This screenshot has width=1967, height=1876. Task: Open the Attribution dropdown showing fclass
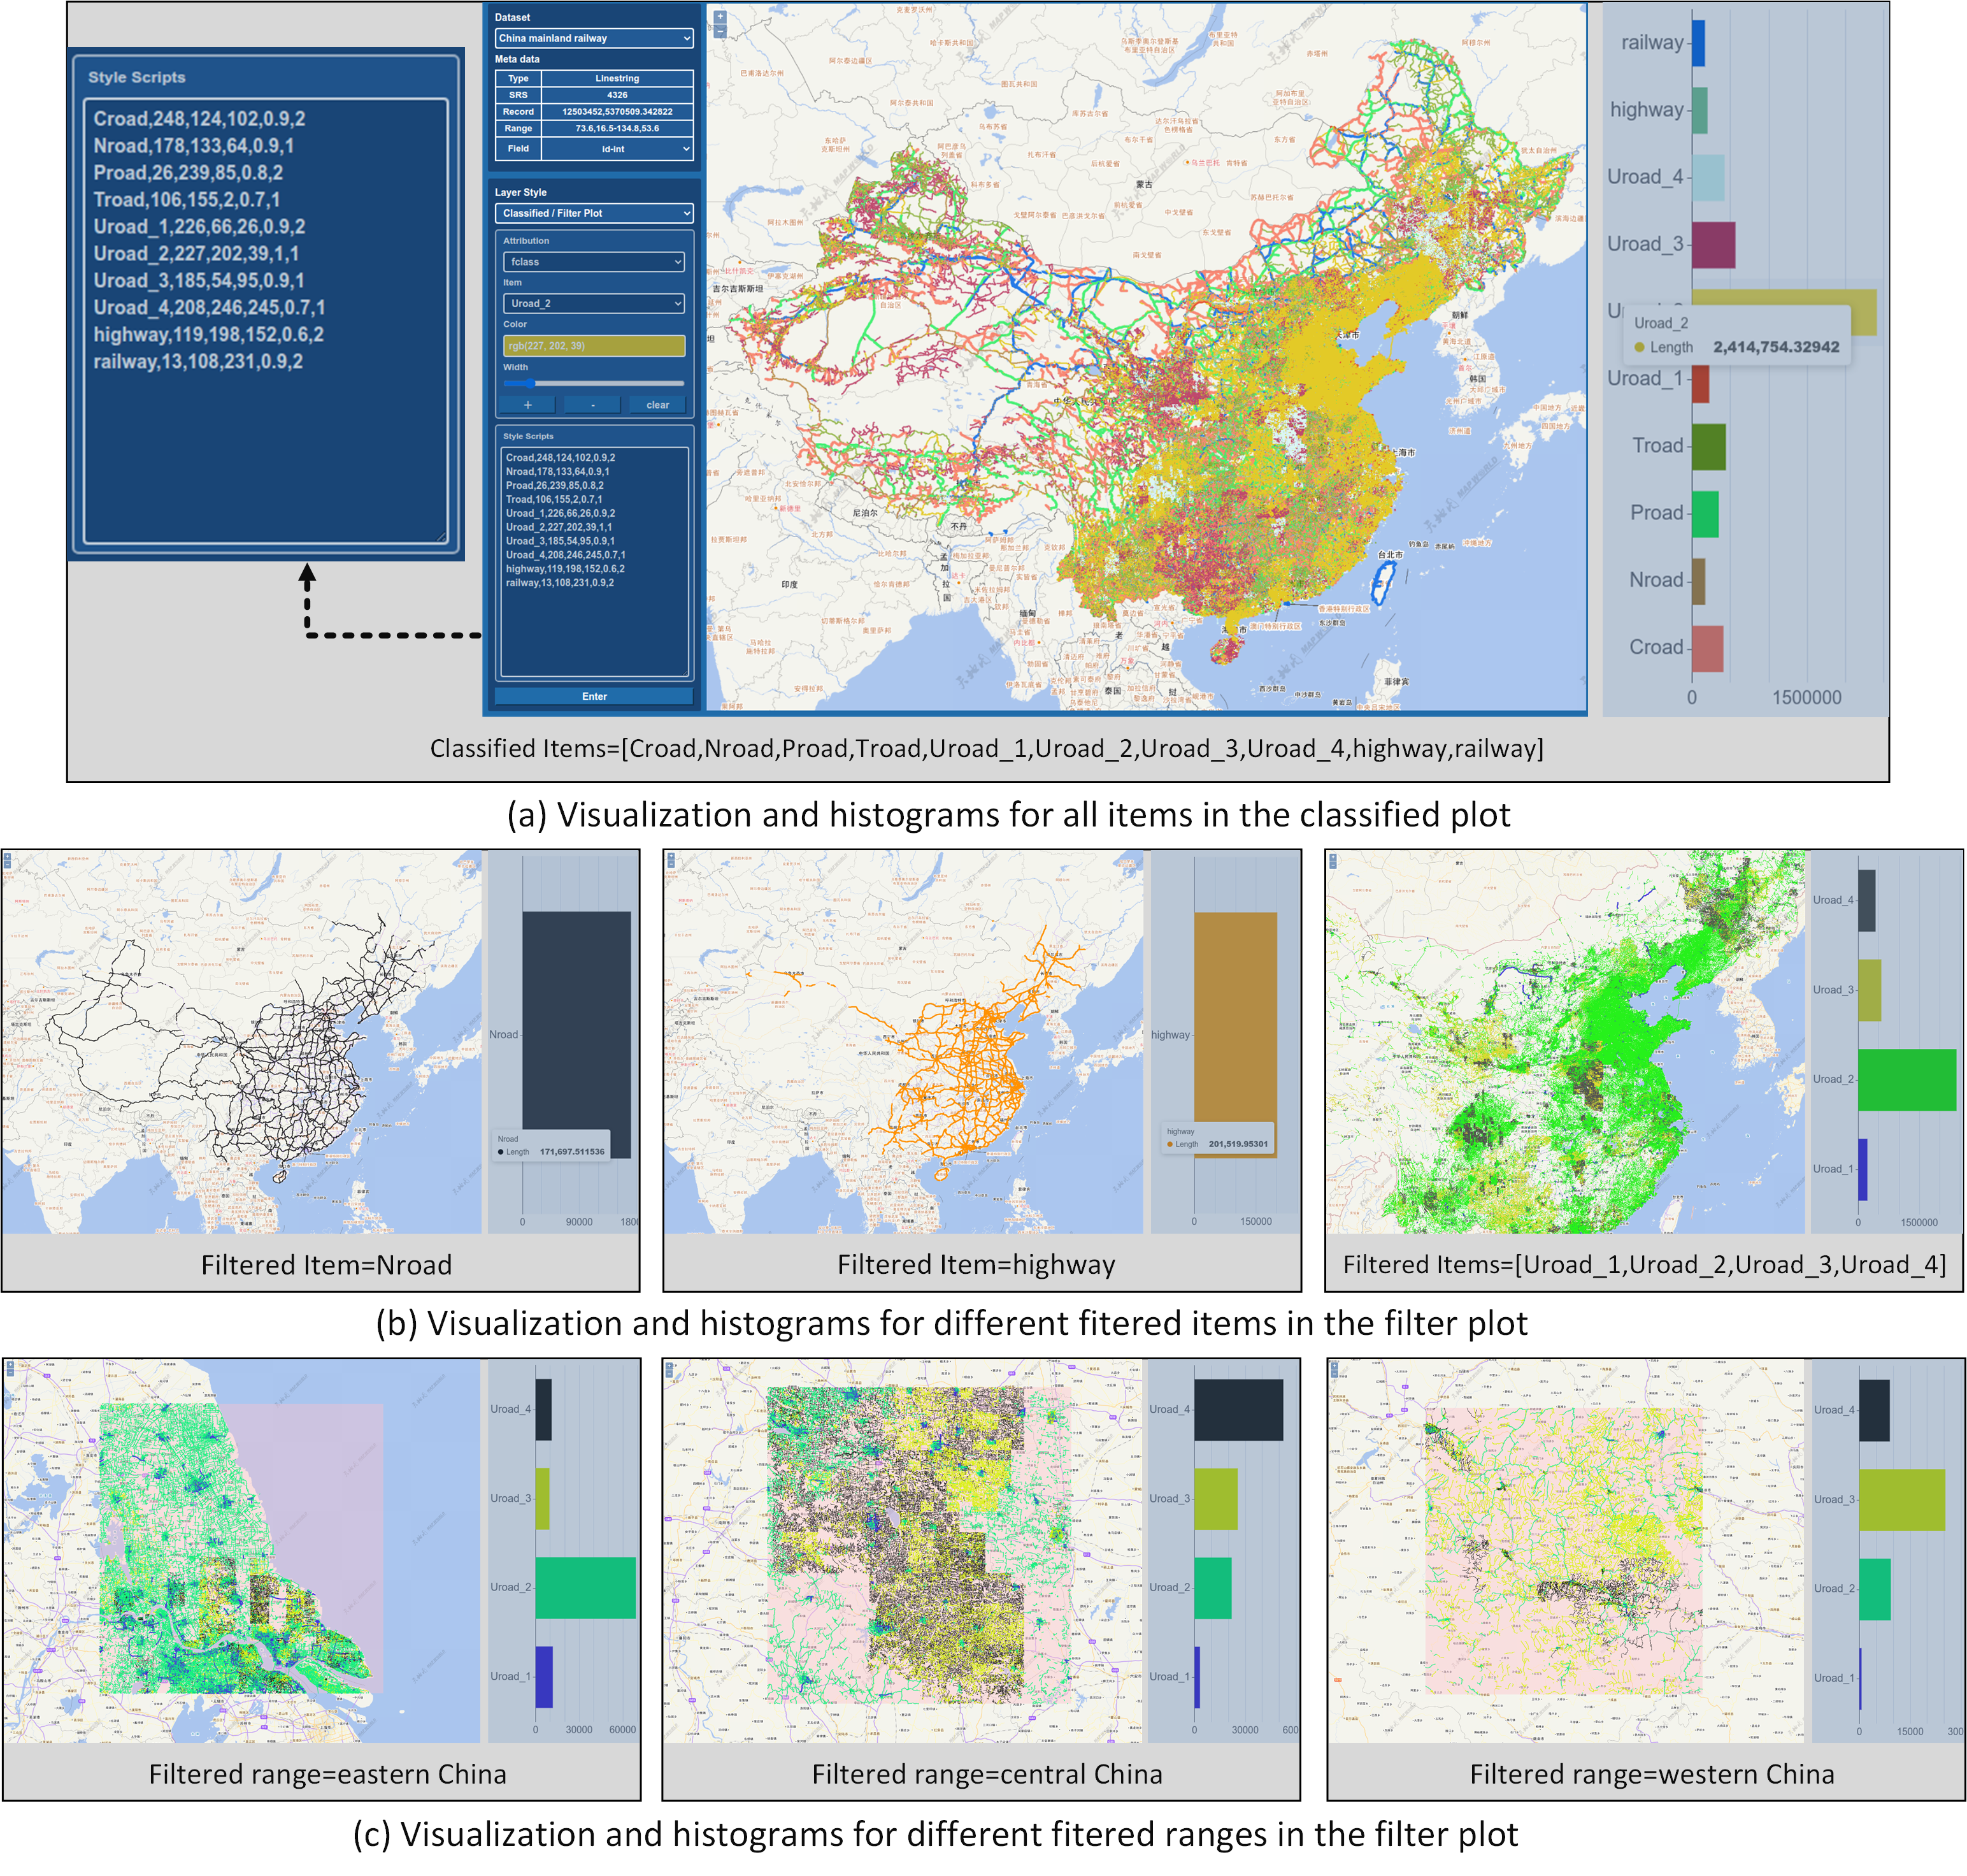point(594,262)
